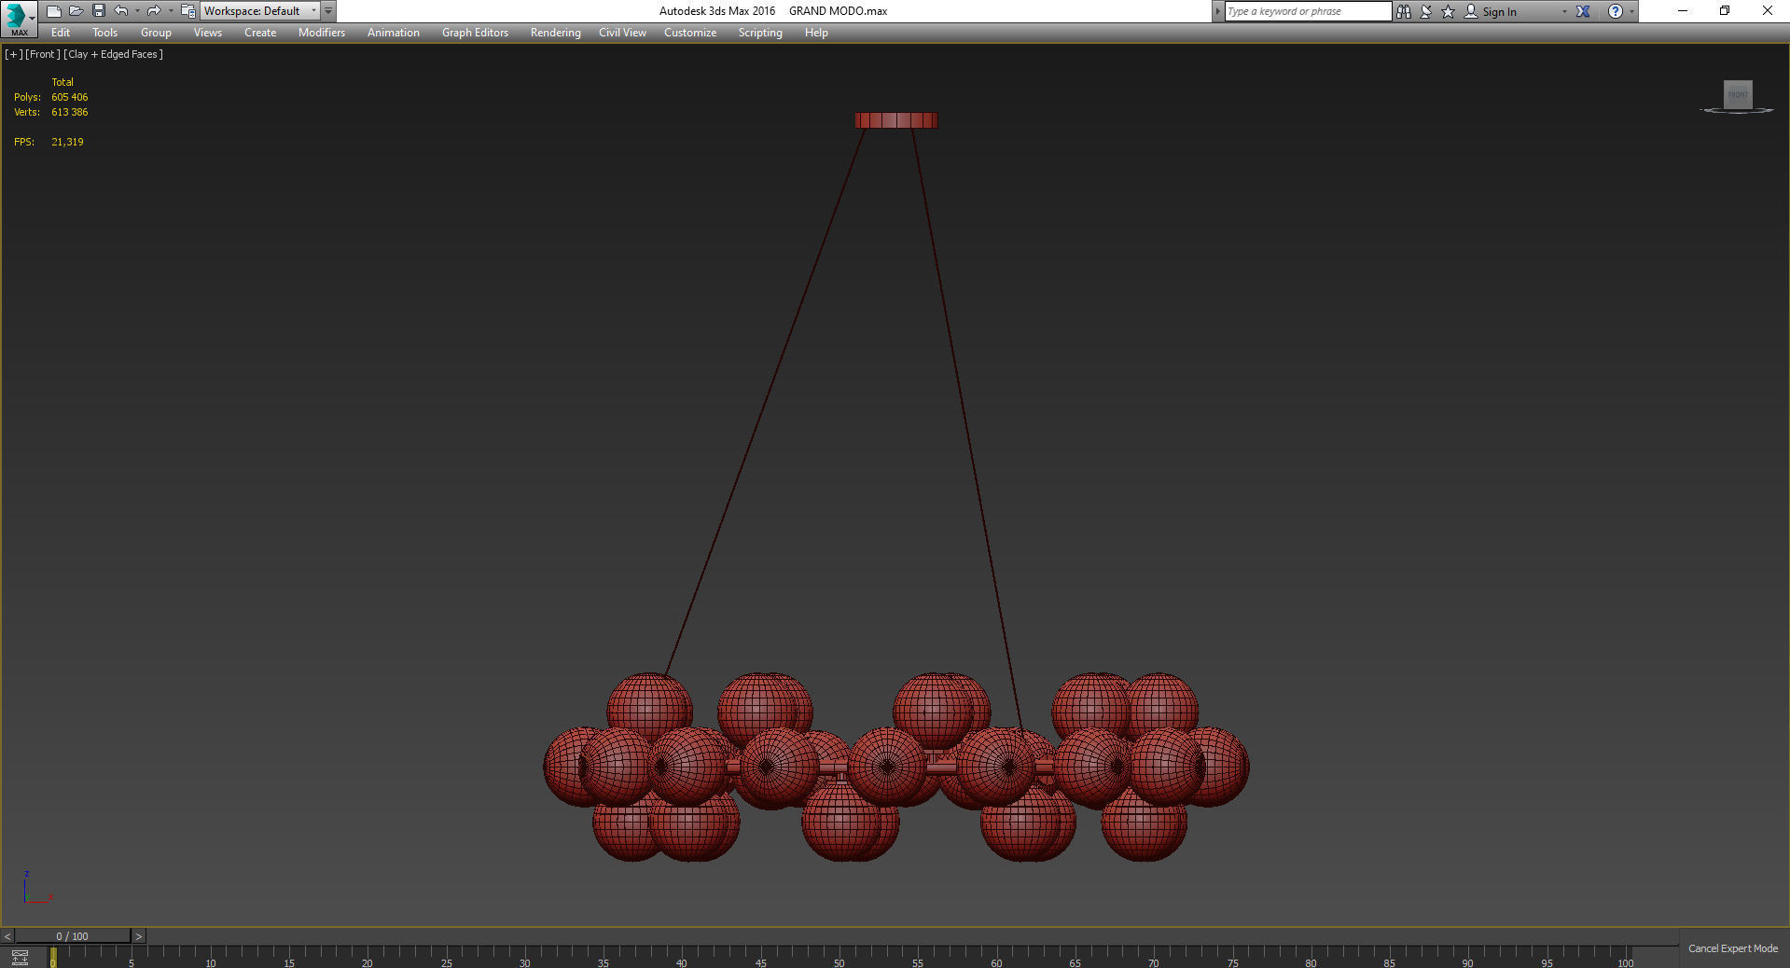
Task: Click the keyword search input field
Action: click(1308, 11)
